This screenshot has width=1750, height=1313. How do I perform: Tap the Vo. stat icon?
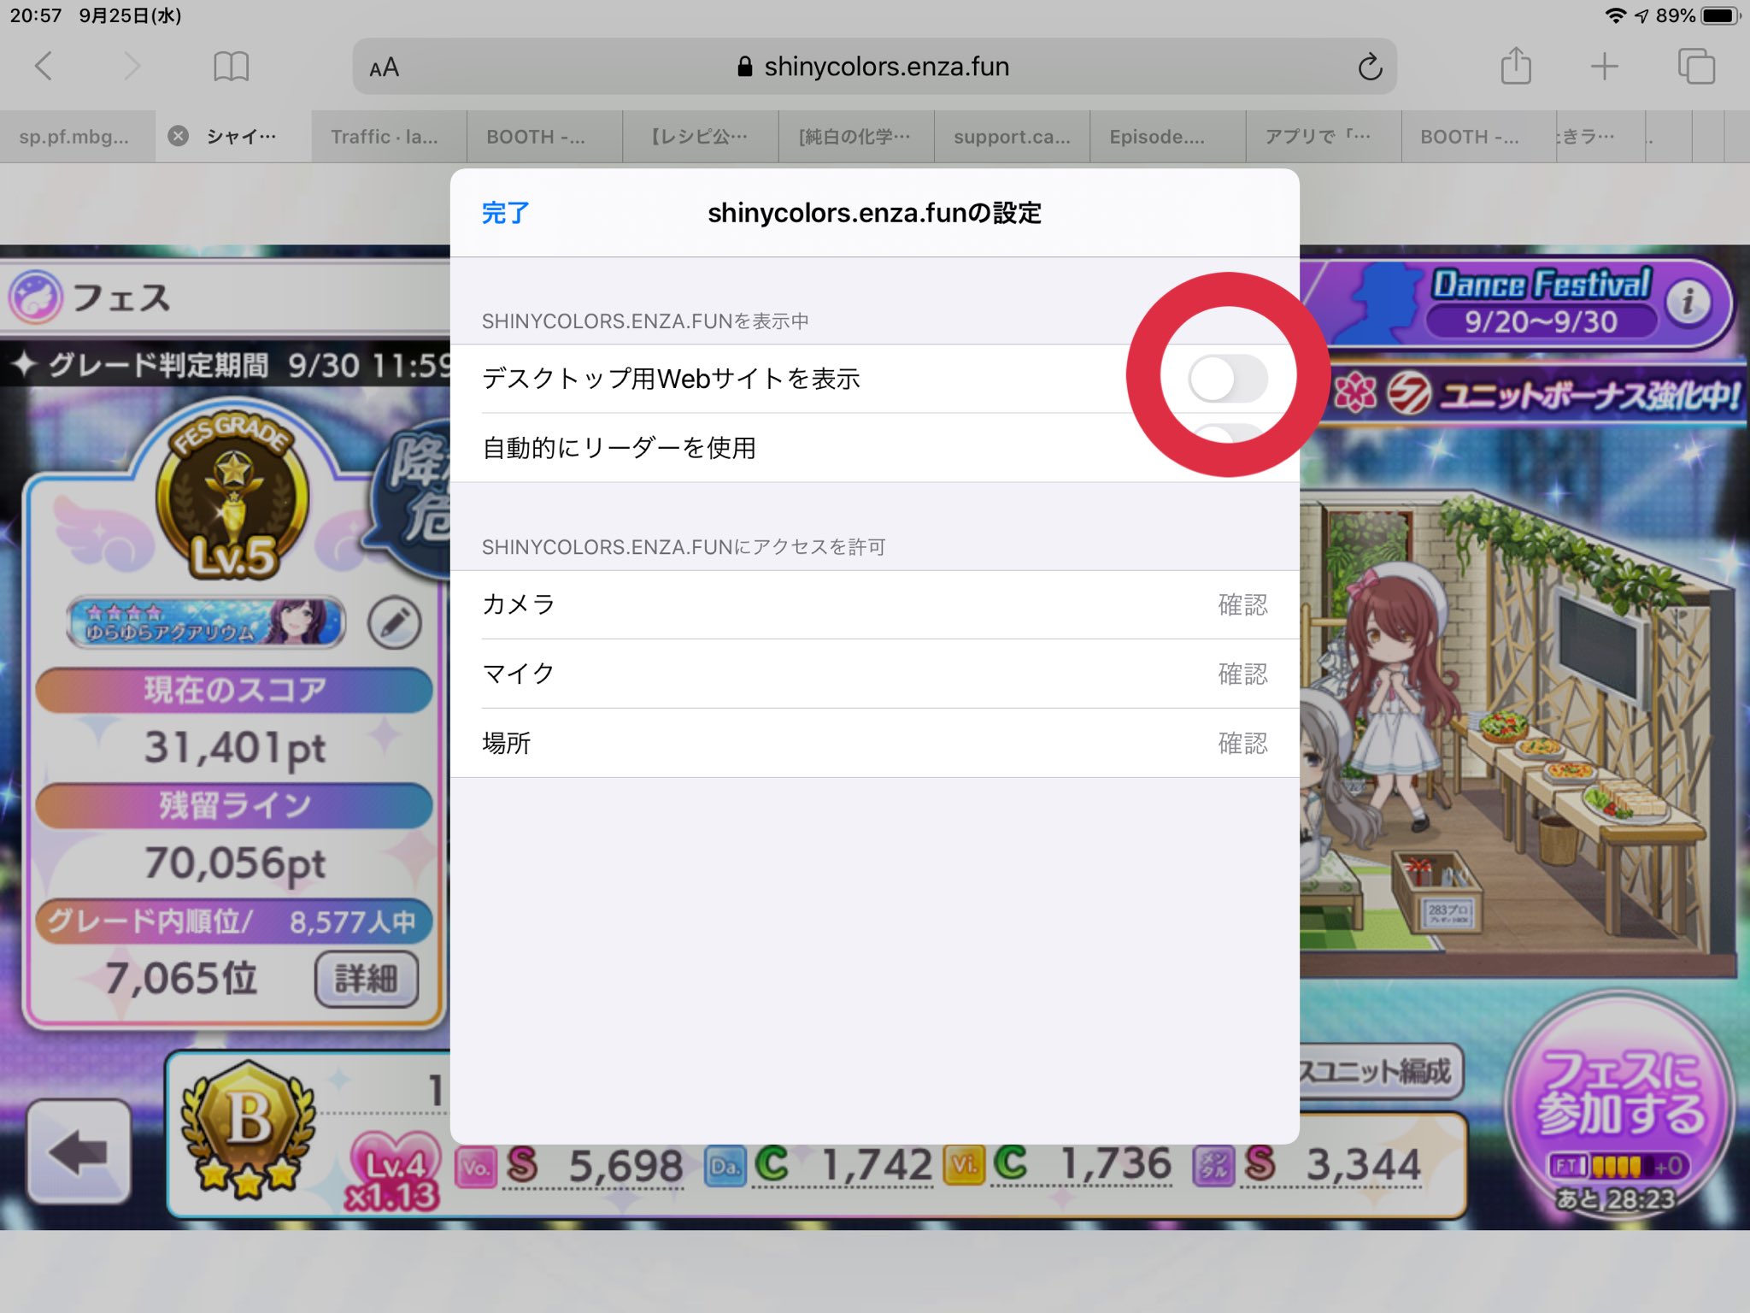[476, 1167]
